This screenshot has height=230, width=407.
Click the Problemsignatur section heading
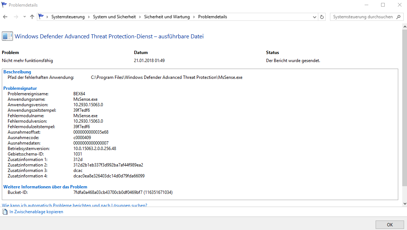(x=20, y=88)
